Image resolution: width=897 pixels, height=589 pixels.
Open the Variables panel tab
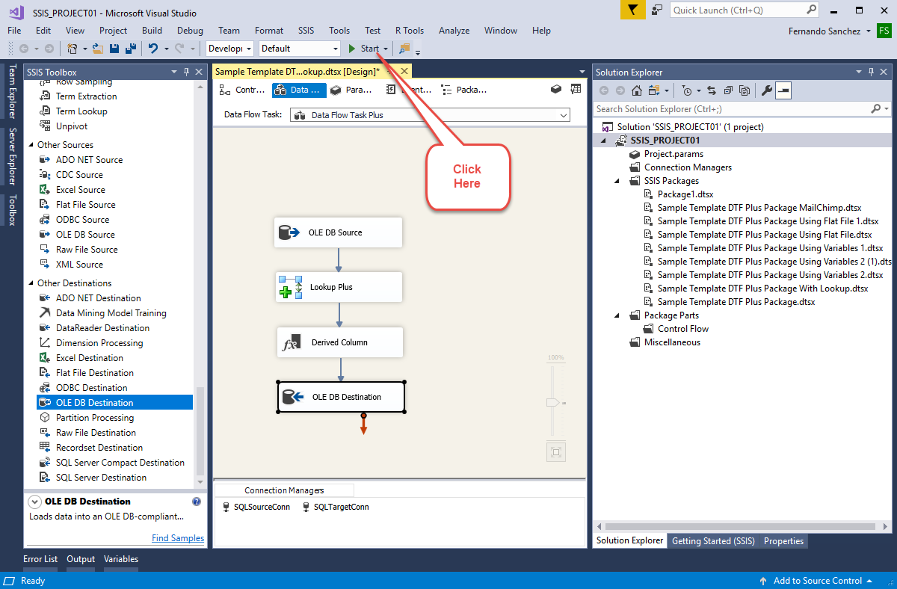(x=121, y=559)
